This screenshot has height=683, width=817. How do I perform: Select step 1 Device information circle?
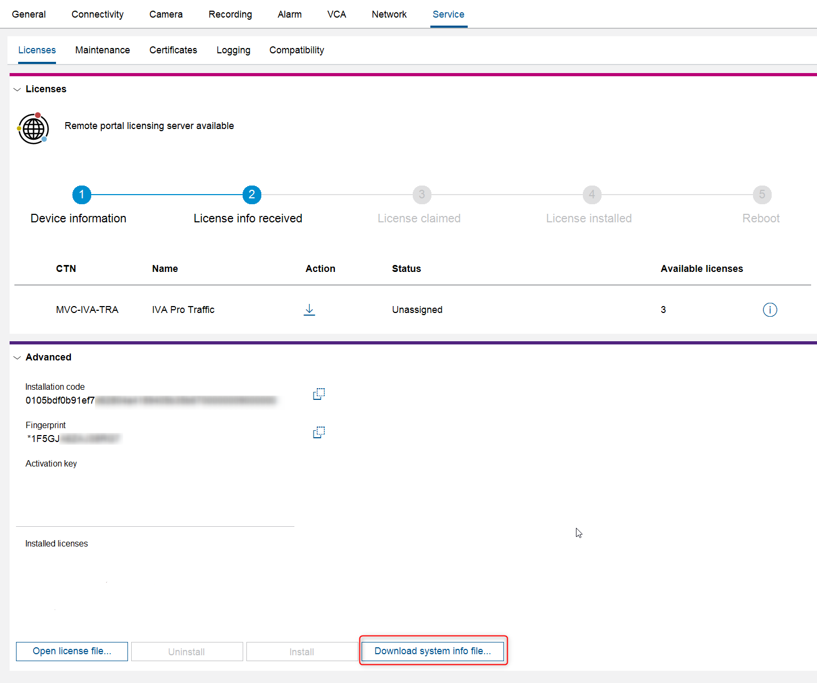[x=82, y=195]
